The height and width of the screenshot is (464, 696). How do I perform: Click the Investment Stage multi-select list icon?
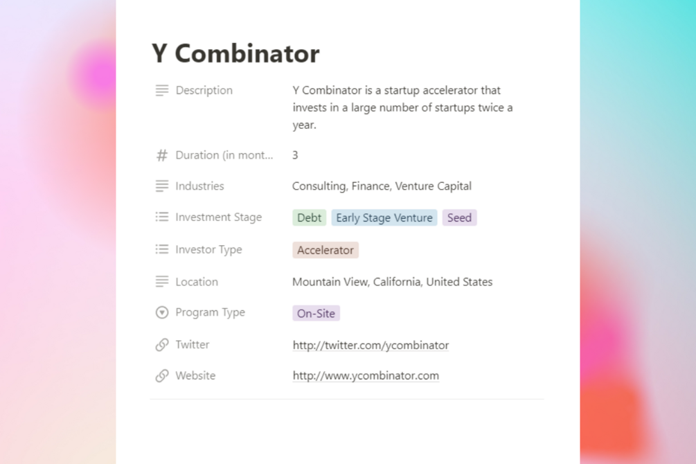click(x=162, y=217)
